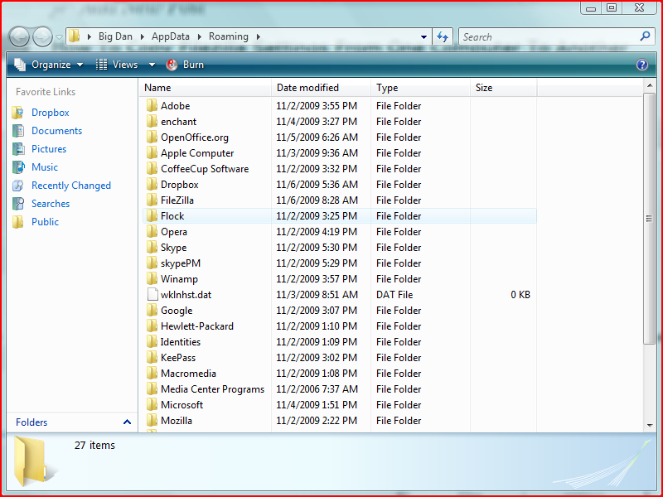Image resolution: width=663 pixels, height=497 pixels.
Task: Click the scrollbar down arrow
Action: click(650, 426)
